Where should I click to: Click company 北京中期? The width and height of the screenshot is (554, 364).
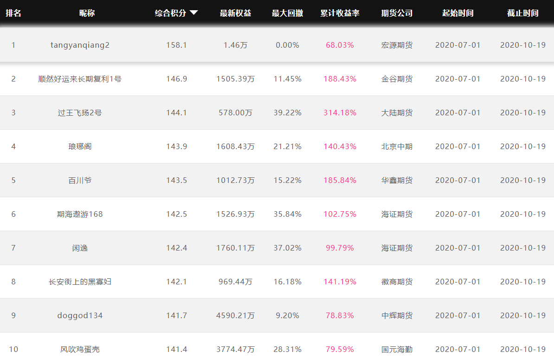click(x=397, y=146)
